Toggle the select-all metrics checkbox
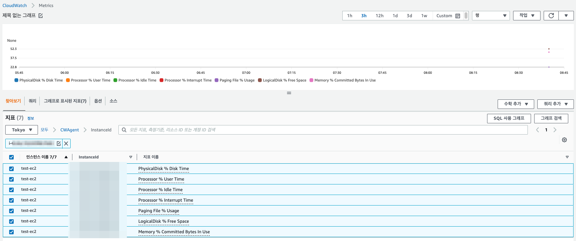 (12, 157)
